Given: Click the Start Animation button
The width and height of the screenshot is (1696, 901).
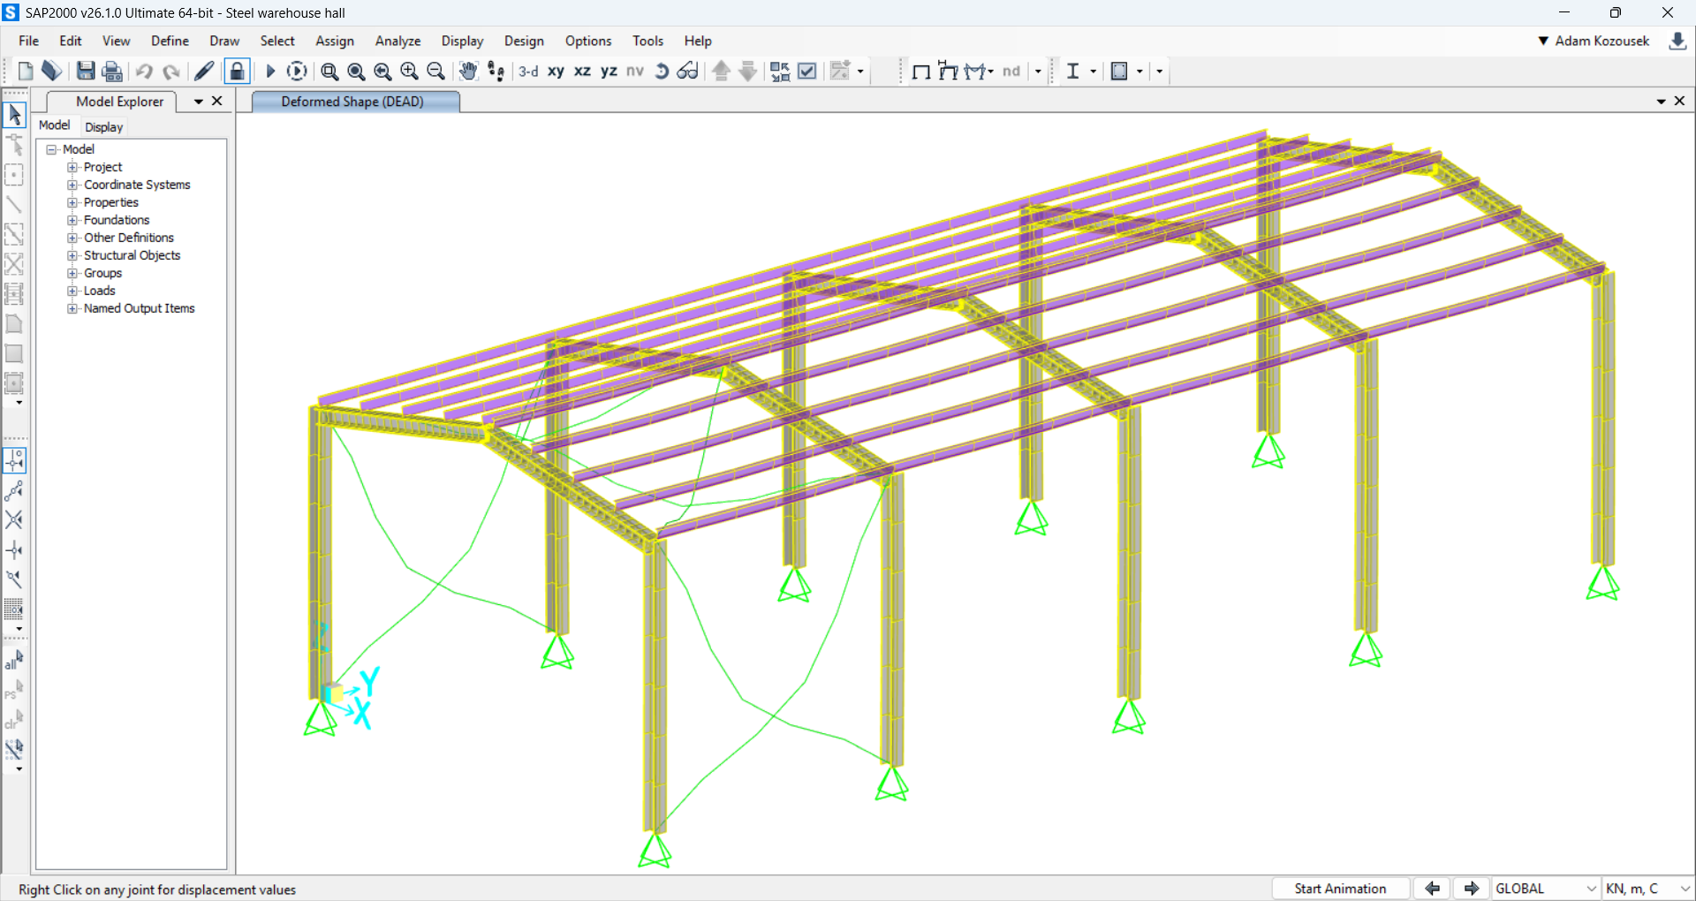Looking at the screenshot, I should (x=1340, y=889).
